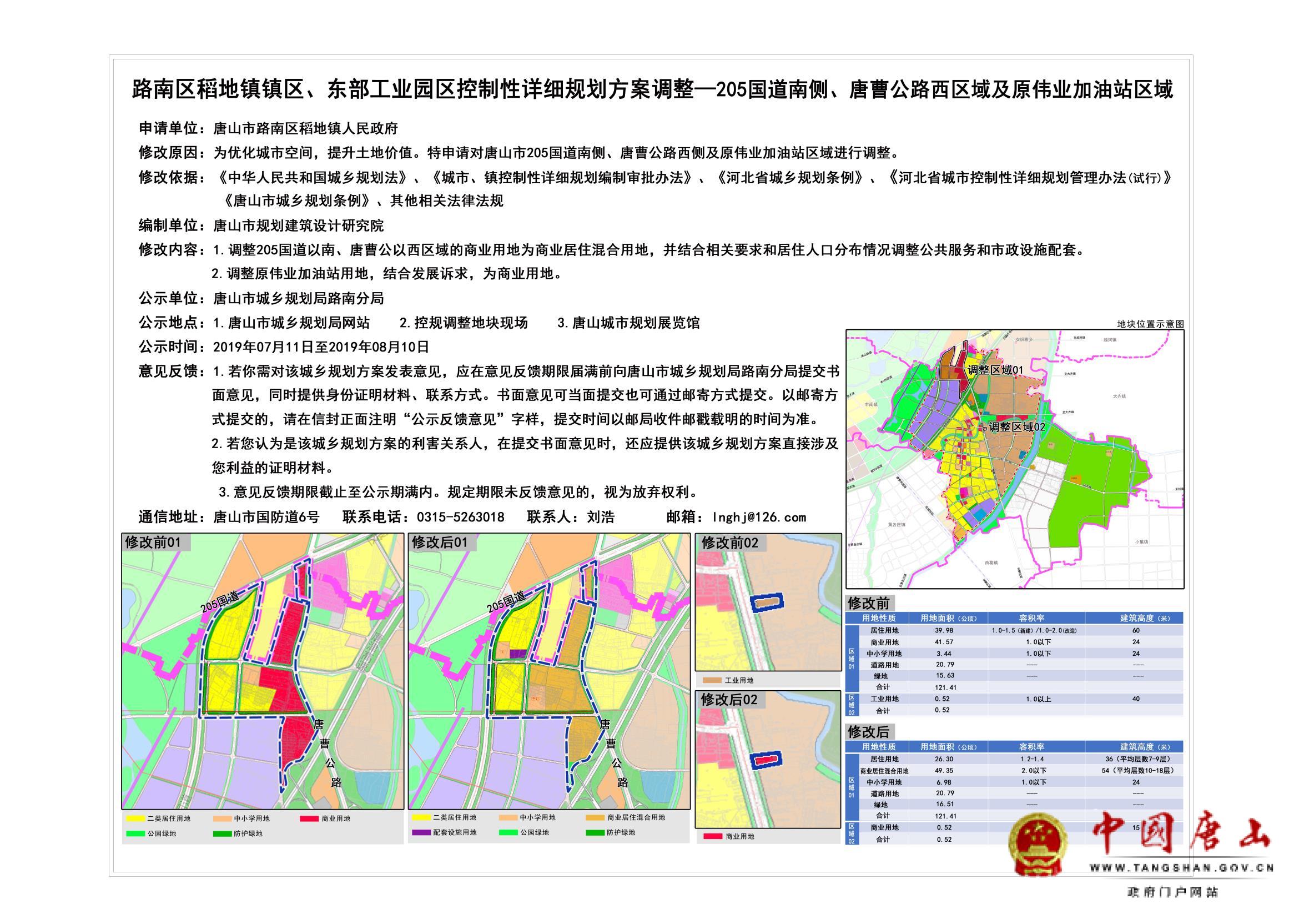Click the 申请单位 label

[172, 128]
